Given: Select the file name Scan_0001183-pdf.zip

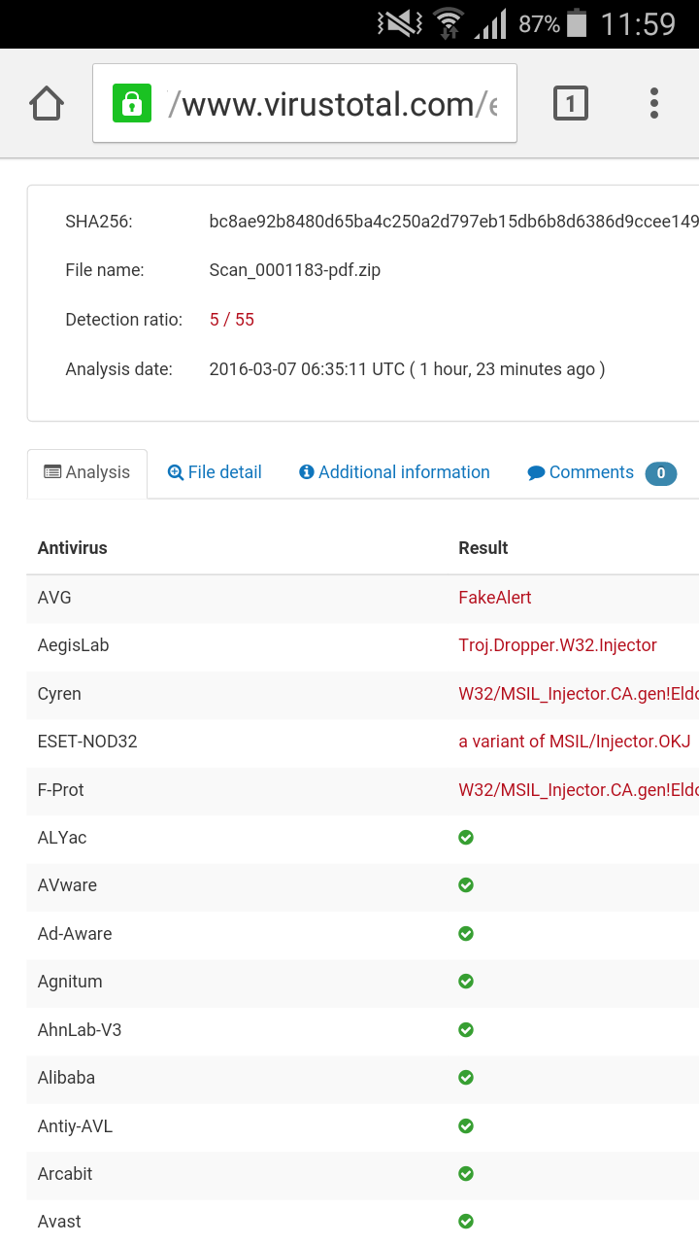Looking at the screenshot, I should pos(295,270).
